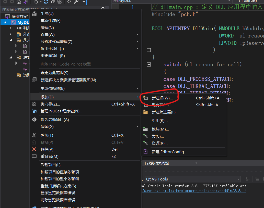This screenshot has height=208, width=264.
Task: Collapse the MyDLL project node
Action: tap(5, 22)
